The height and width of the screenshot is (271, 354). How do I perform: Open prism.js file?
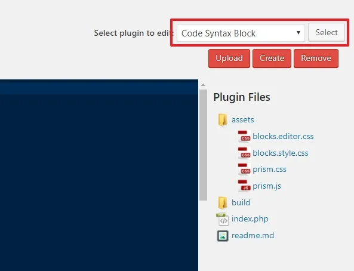click(x=267, y=186)
